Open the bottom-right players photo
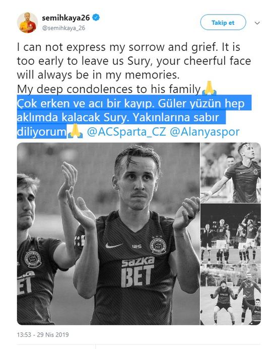Screen dimensions: 277x349 (231, 295)
